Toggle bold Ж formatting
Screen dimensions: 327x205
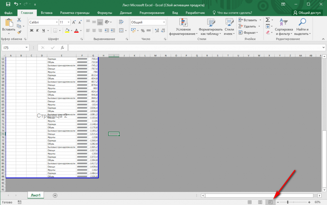[32, 31]
